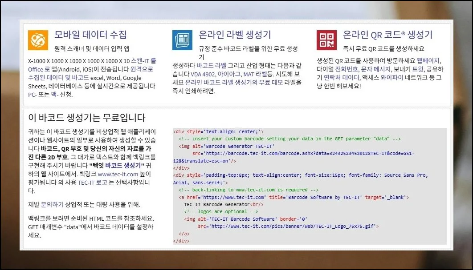Click the 웹페이지 link

pyautogui.click(x=428, y=61)
